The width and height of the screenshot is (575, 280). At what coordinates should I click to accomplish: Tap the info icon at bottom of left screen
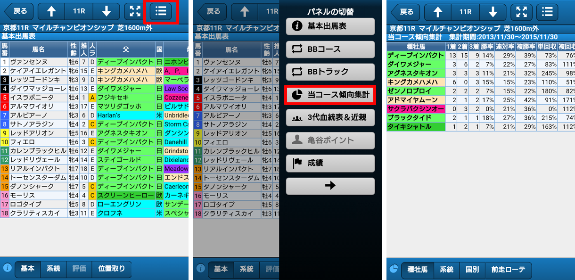pos(8,268)
